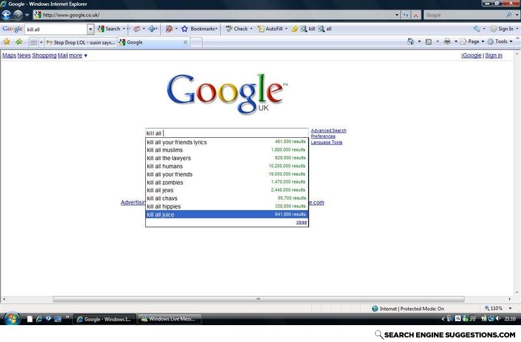Open Quick Tabs grid icon
Screen dimensions: 521x342
coord(34,42)
